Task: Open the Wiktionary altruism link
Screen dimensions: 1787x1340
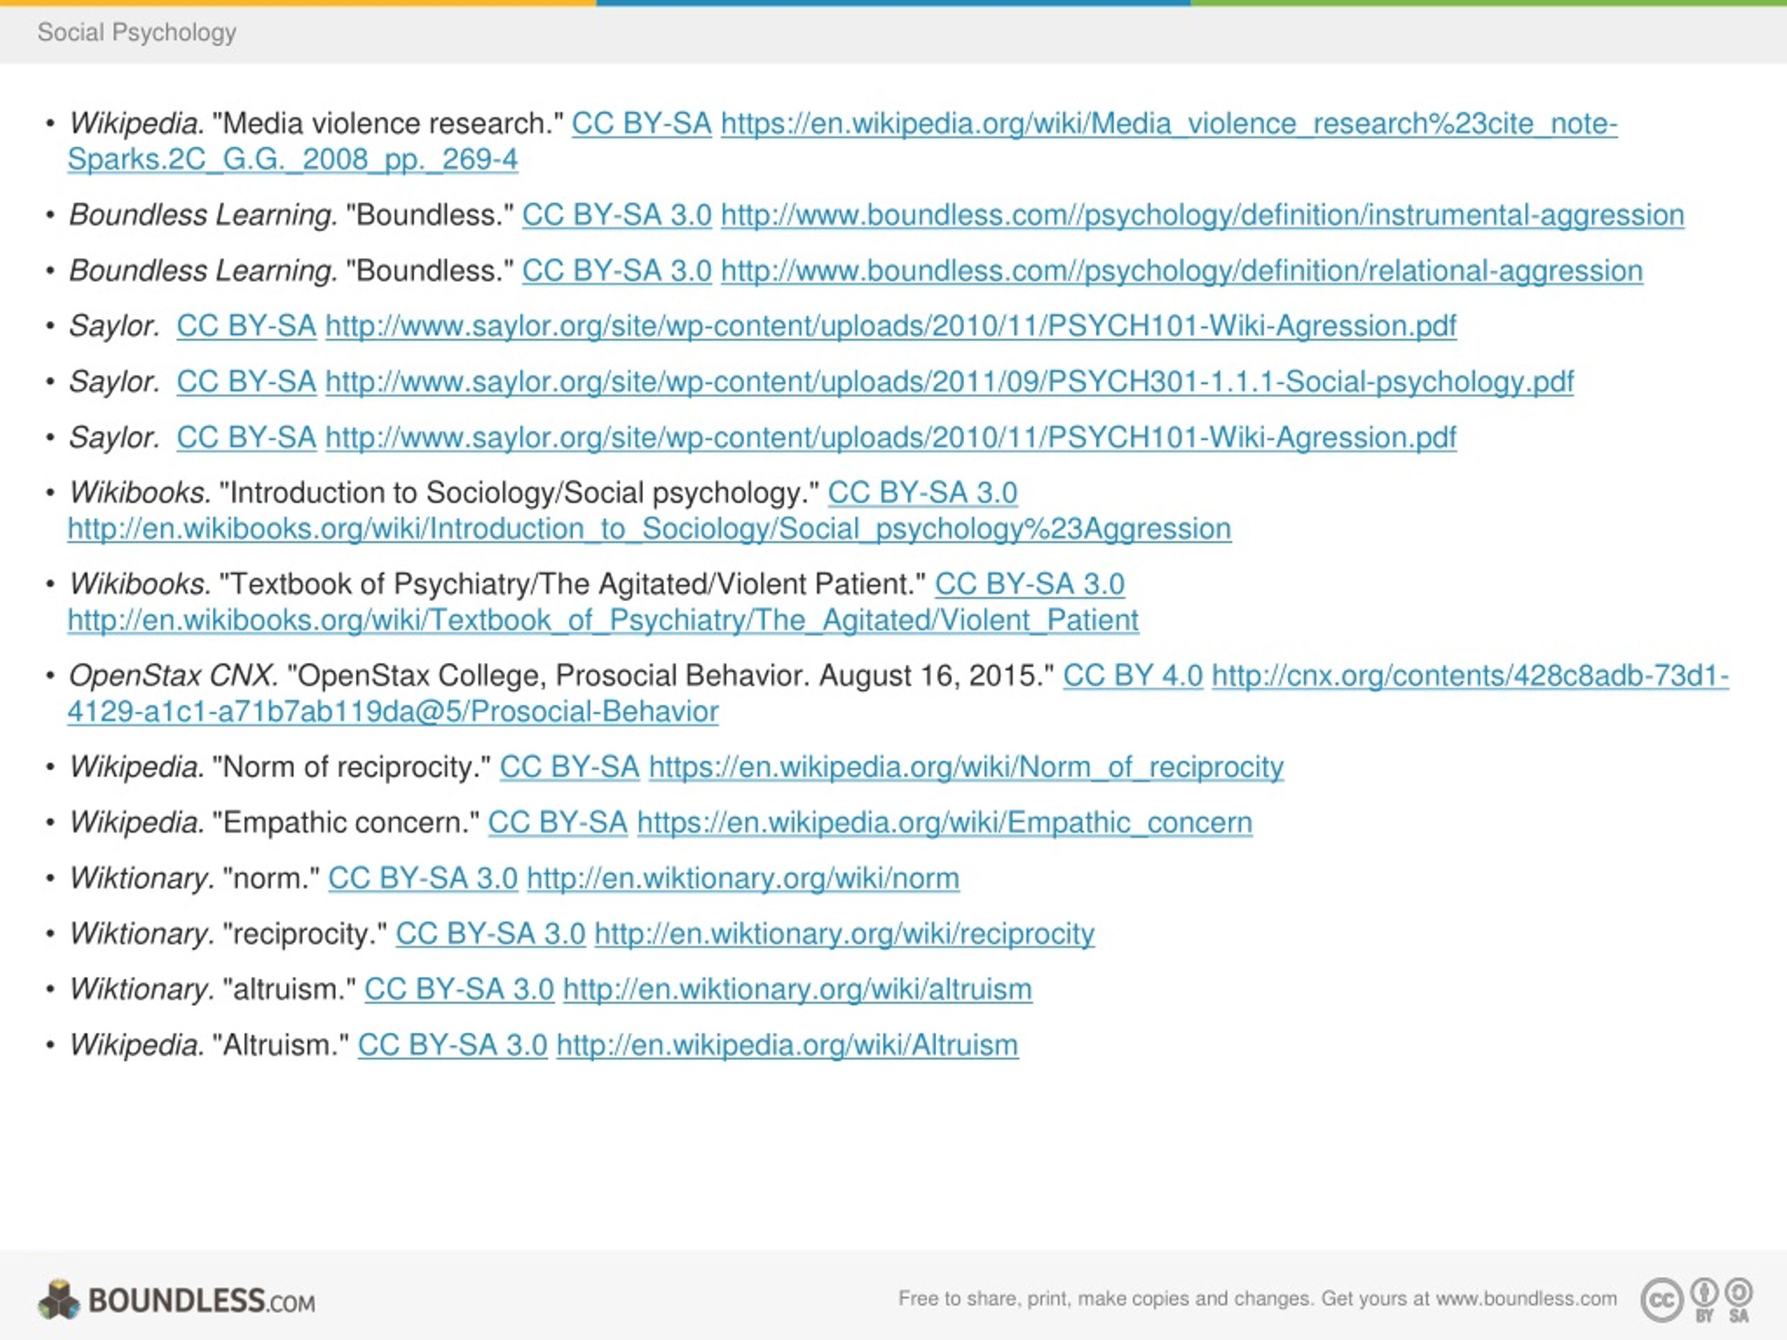Action: 797,990
